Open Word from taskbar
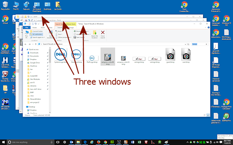 pyautogui.click(x=132, y=142)
